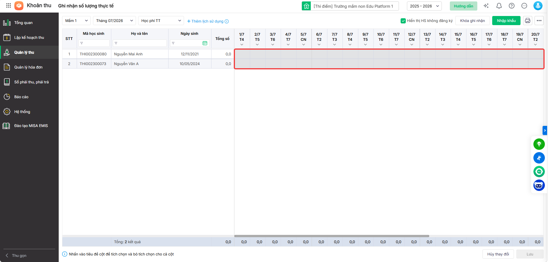The image size is (548, 262).
Task: Click the horizontal scrollbar under the date grid
Action: [x=332, y=236]
